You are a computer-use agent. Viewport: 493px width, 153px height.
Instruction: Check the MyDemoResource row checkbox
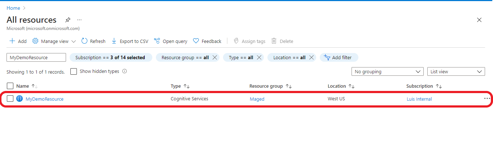10,99
